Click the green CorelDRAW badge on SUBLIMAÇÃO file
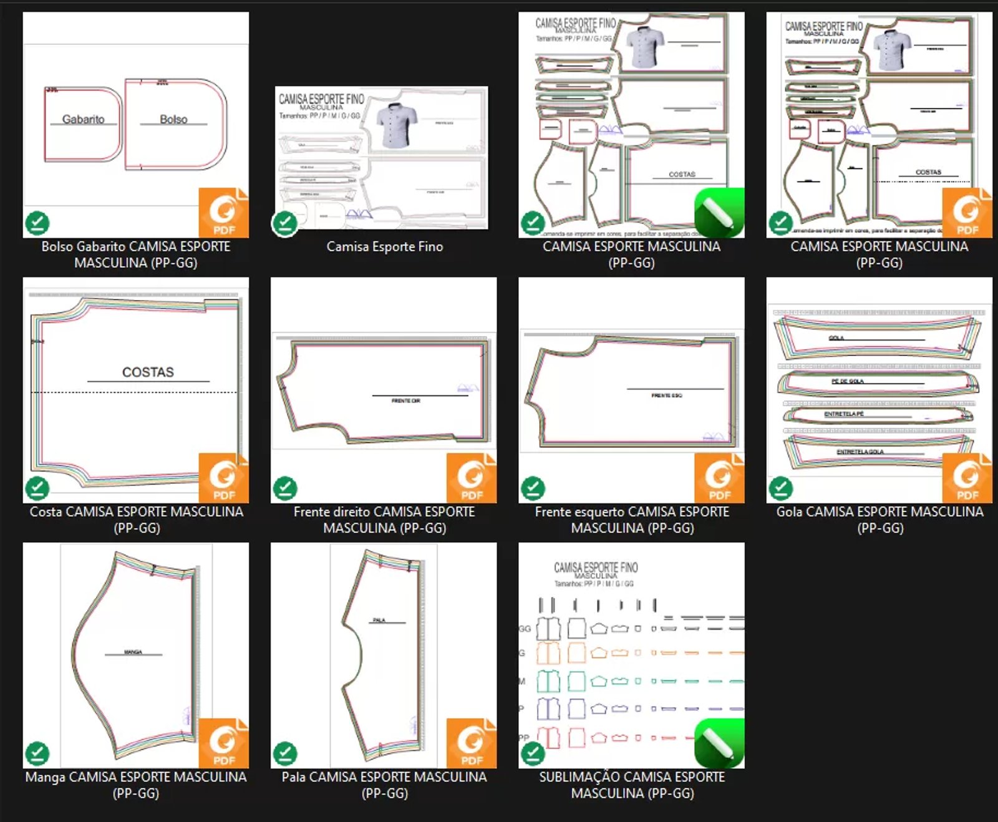998x822 pixels. [x=719, y=743]
